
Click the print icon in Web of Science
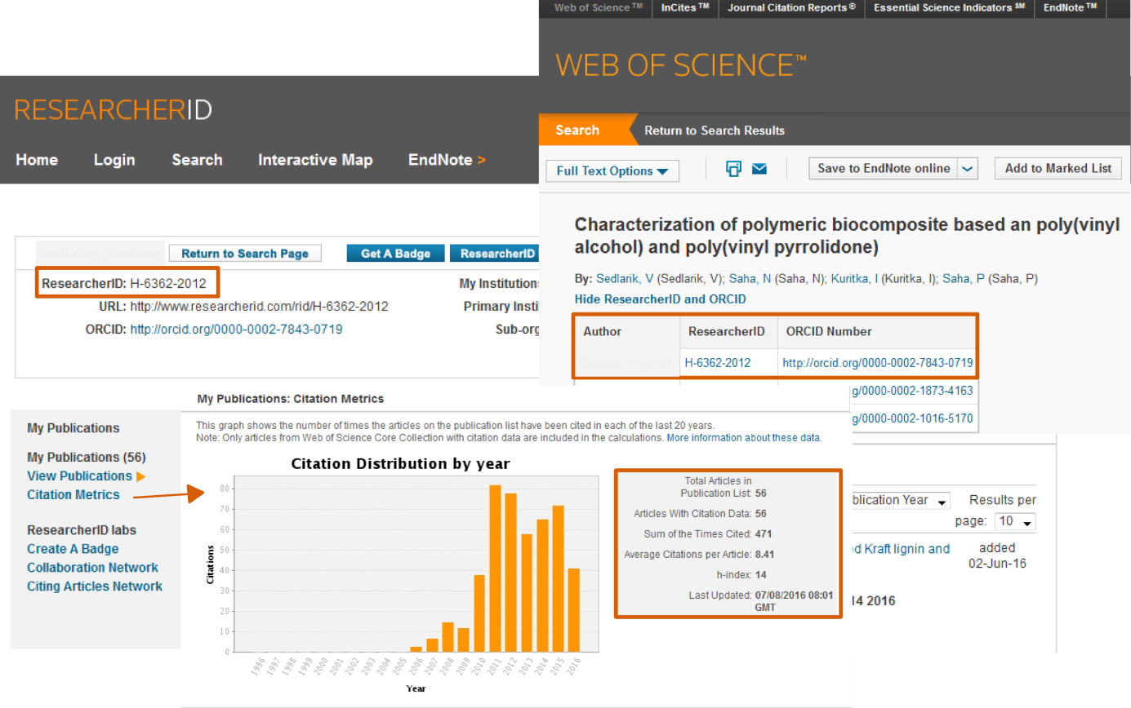(733, 169)
